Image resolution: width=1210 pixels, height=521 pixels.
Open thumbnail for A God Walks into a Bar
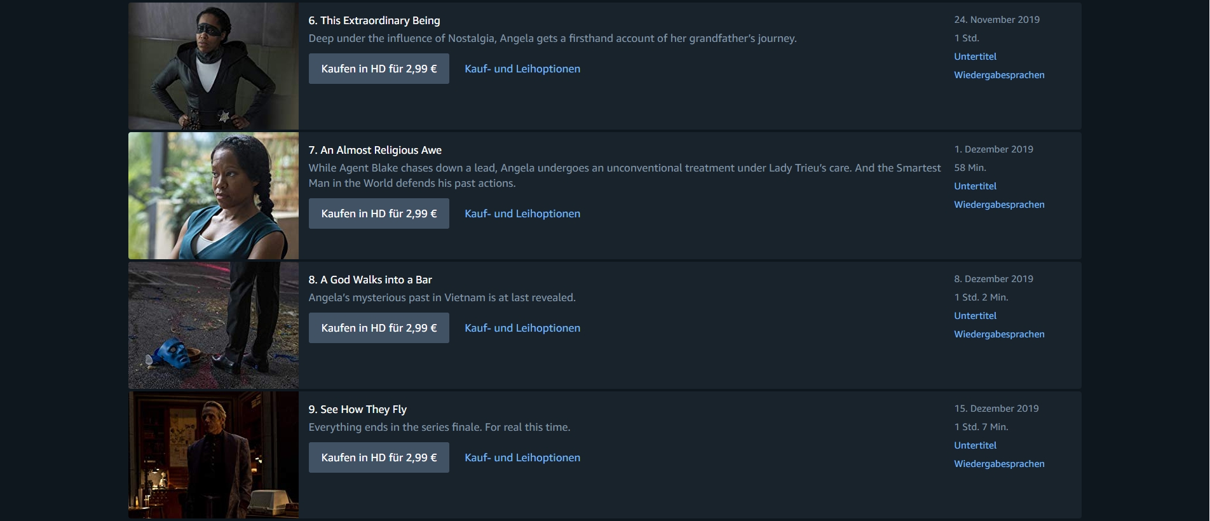[x=213, y=325]
